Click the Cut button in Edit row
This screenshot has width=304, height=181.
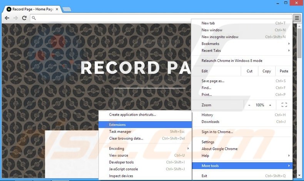point(249,71)
